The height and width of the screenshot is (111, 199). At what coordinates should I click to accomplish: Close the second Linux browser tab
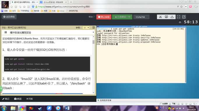pos(66,2)
